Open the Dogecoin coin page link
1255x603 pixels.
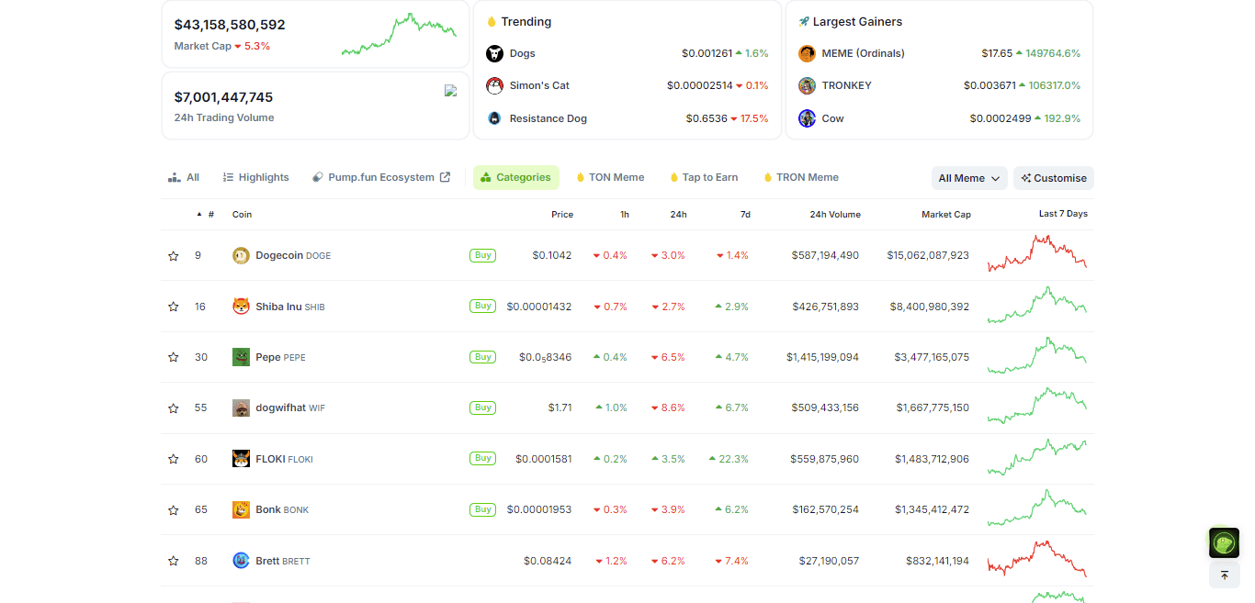[293, 255]
